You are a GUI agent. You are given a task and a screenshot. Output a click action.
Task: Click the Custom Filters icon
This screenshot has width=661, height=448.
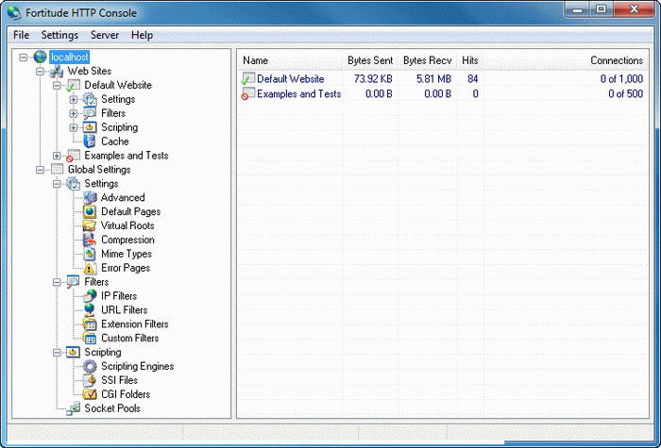pyautogui.click(x=90, y=338)
